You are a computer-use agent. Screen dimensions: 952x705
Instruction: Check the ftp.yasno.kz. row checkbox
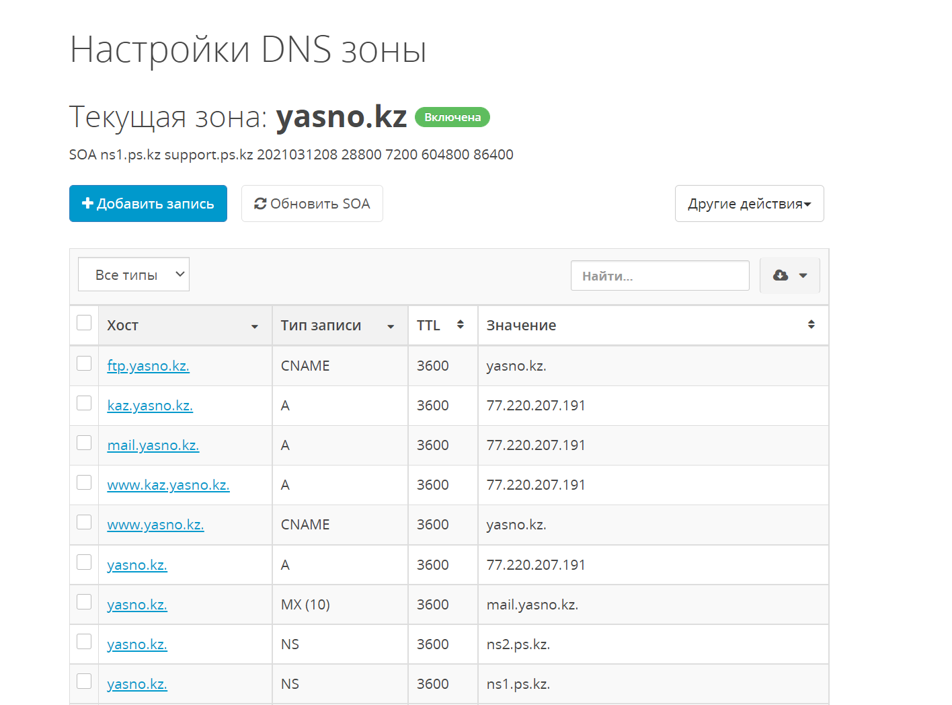(84, 363)
